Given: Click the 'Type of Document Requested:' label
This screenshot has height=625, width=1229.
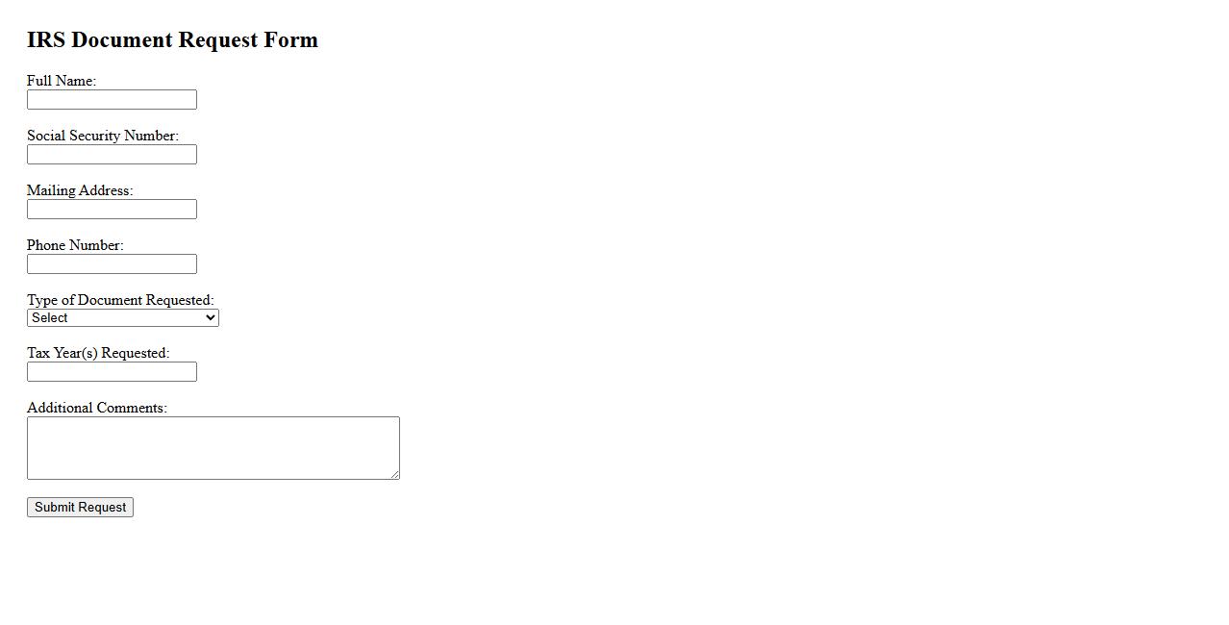Looking at the screenshot, I should pos(120,300).
